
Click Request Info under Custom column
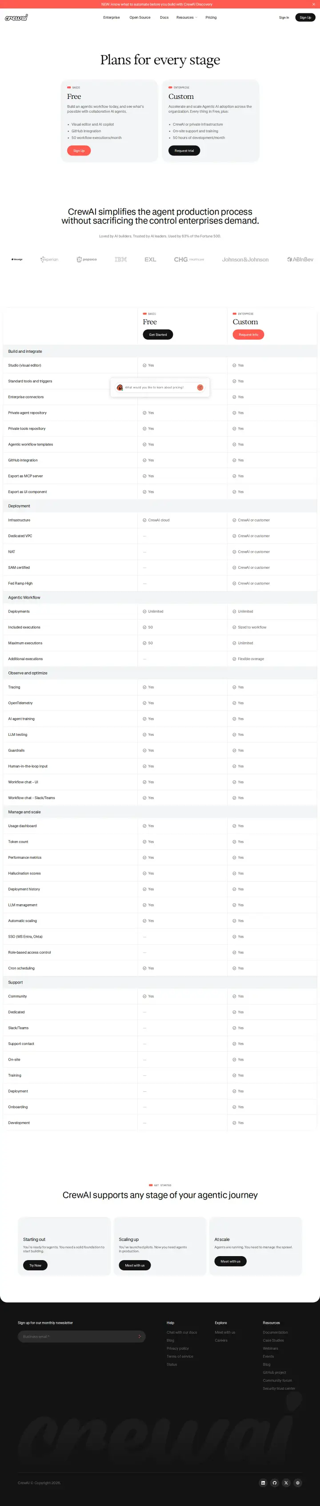pos(248,335)
